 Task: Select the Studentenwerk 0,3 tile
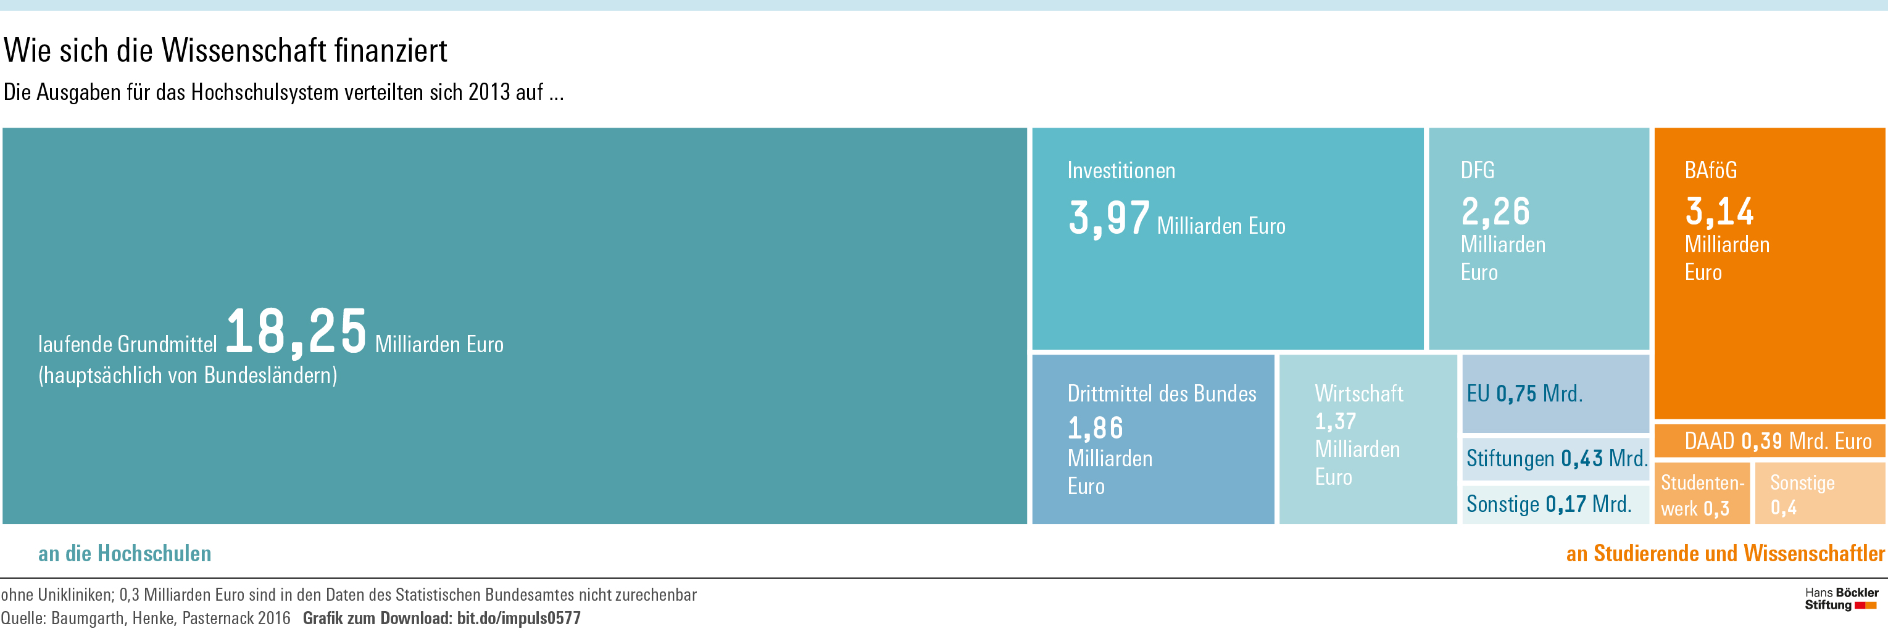tap(1701, 494)
